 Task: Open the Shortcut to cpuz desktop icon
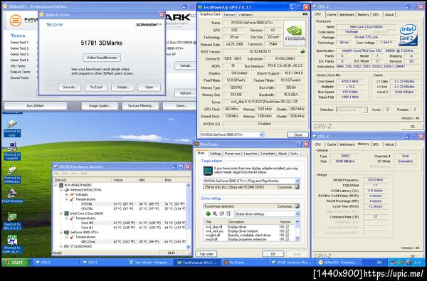pos(12,128)
